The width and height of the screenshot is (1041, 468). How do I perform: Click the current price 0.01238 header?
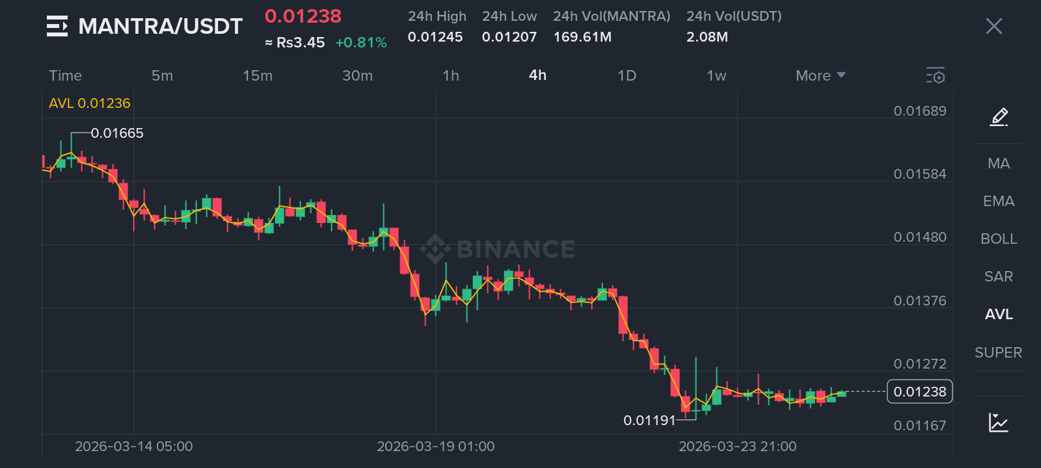[x=303, y=16]
